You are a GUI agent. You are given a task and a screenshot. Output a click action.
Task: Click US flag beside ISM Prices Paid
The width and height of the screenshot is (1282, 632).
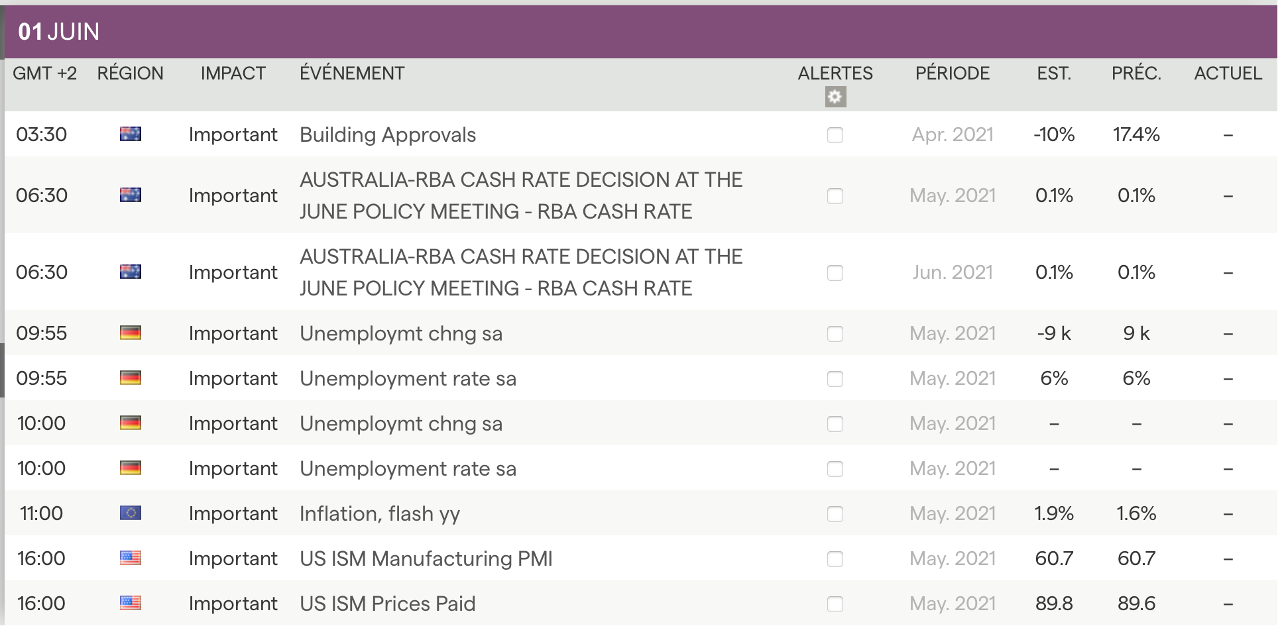tap(131, 604)
